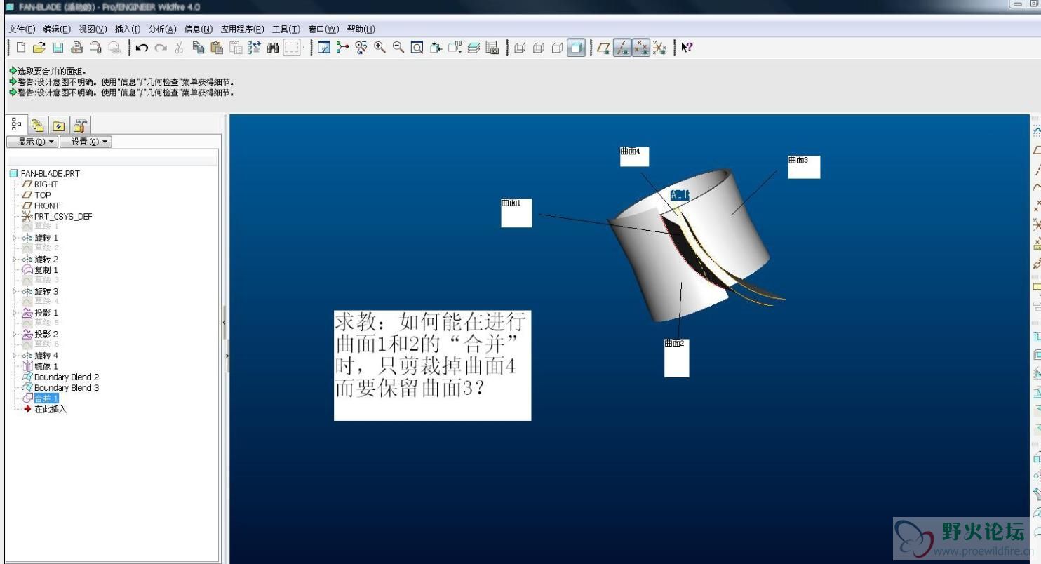Click the Zoom in magnifier icon

[x=380, y=48]
